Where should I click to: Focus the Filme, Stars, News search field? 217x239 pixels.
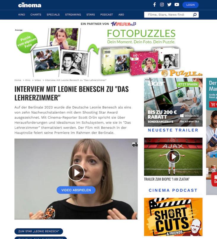point(168,15)
